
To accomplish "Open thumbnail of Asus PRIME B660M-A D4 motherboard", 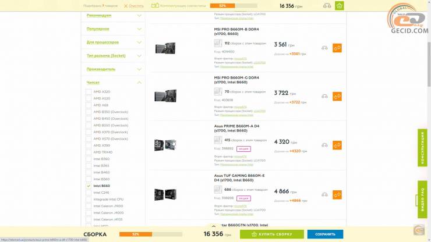I will pyautogui.click(x=165, y=145).
